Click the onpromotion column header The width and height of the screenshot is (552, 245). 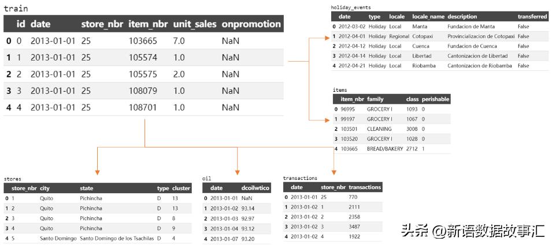pos(251,24)
